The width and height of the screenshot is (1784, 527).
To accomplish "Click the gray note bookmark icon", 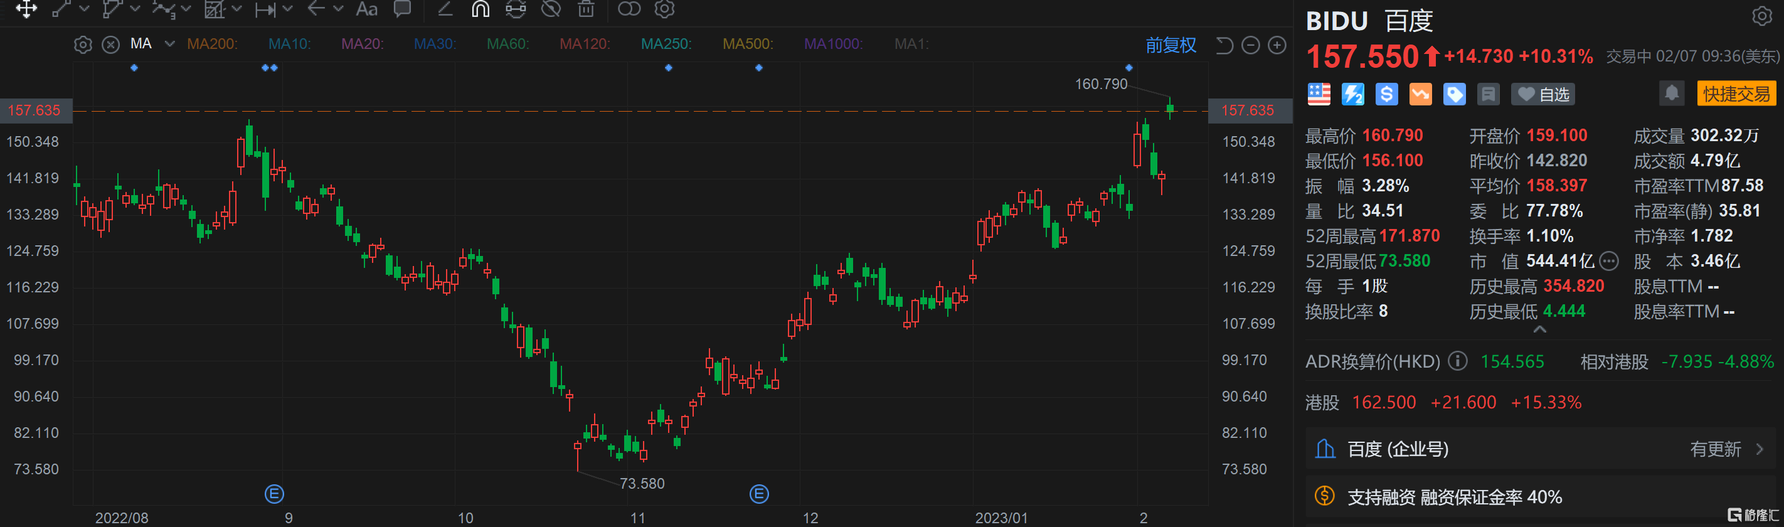I will pyautogui.click(x=1489, y=94).
